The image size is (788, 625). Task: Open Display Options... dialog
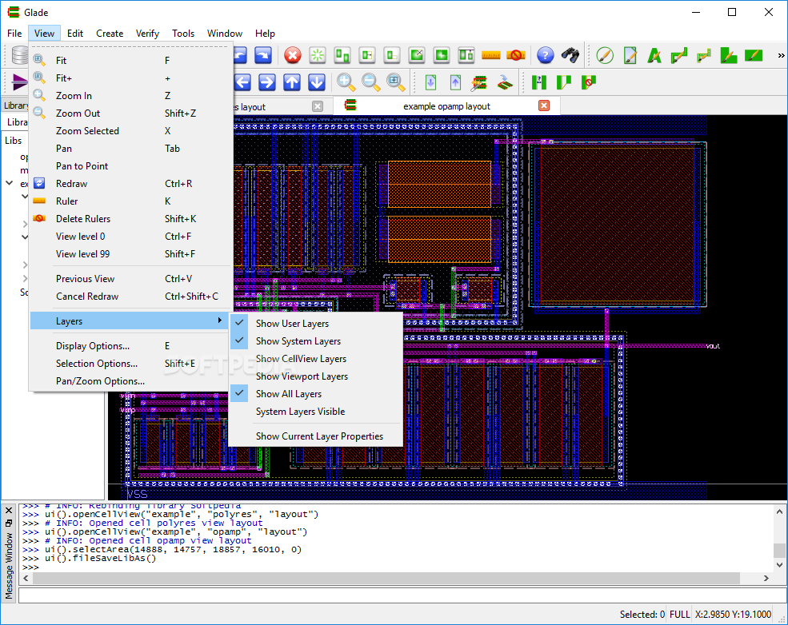(130, 346)
